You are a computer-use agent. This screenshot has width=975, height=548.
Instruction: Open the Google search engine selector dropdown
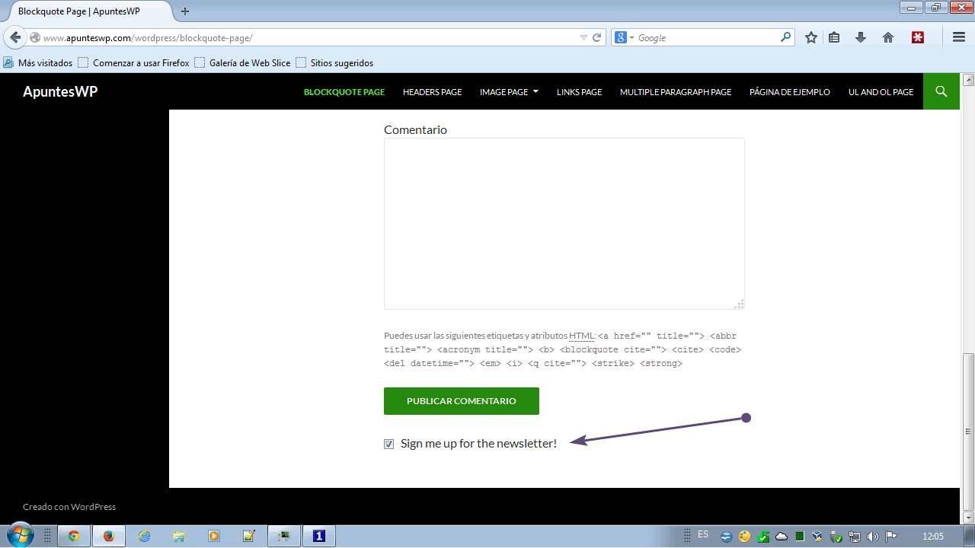[625, 37]
